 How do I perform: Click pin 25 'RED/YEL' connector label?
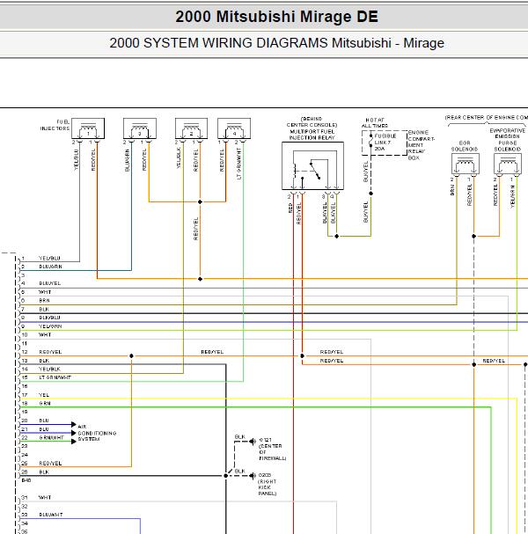tap(50, 464)
